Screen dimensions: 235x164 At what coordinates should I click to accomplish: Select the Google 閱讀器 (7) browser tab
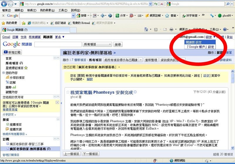pos(36,30)
